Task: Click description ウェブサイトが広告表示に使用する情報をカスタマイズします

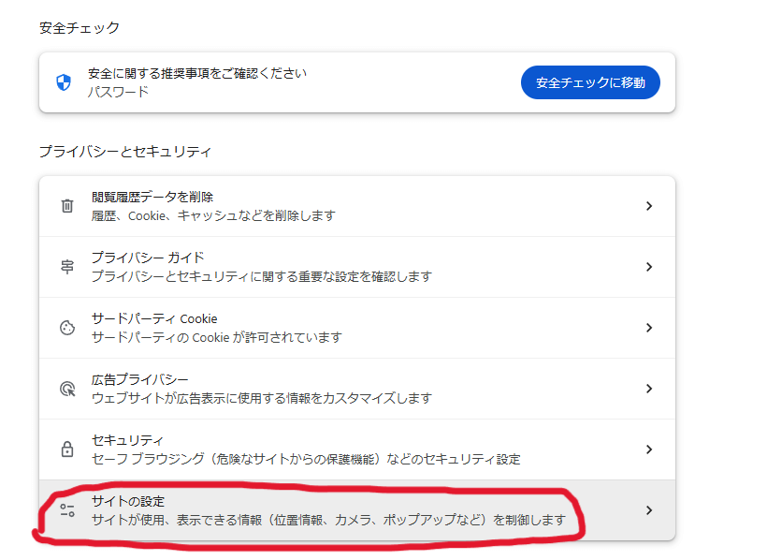Action: (x=262, y=398)
